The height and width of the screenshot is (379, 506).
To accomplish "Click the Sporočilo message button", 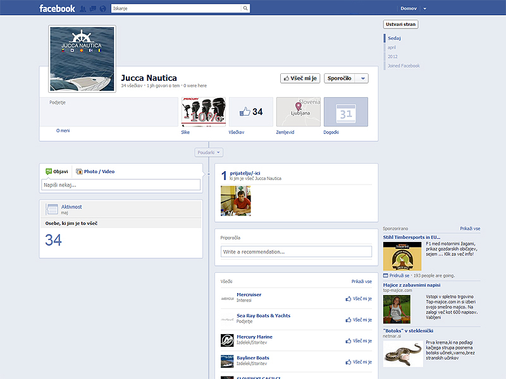I will (x=339, y=78).
